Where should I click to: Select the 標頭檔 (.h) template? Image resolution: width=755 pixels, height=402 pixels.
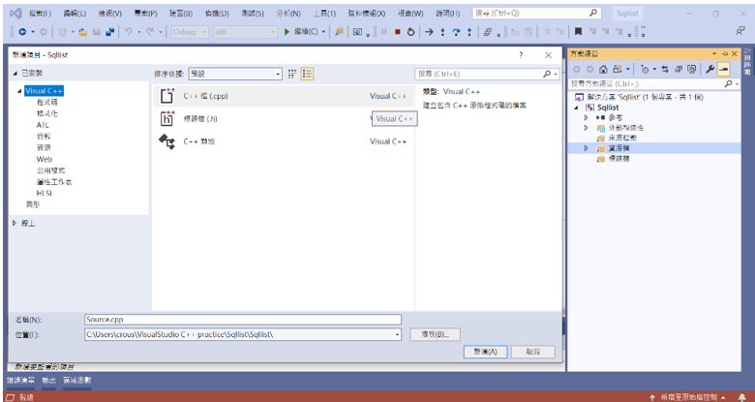click(x=283, y=118)
